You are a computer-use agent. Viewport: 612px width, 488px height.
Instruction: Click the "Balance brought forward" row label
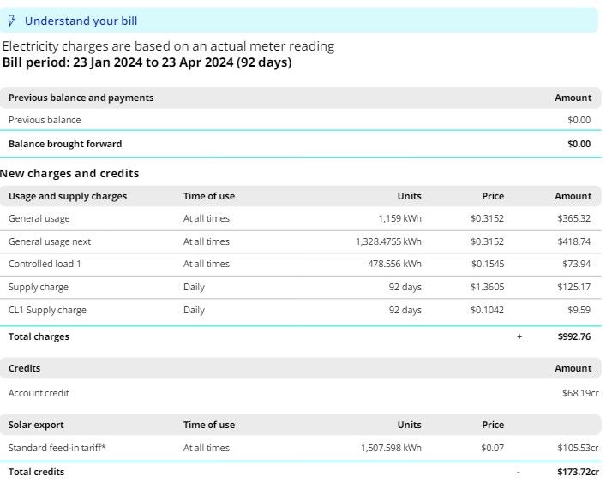[65, 144]
